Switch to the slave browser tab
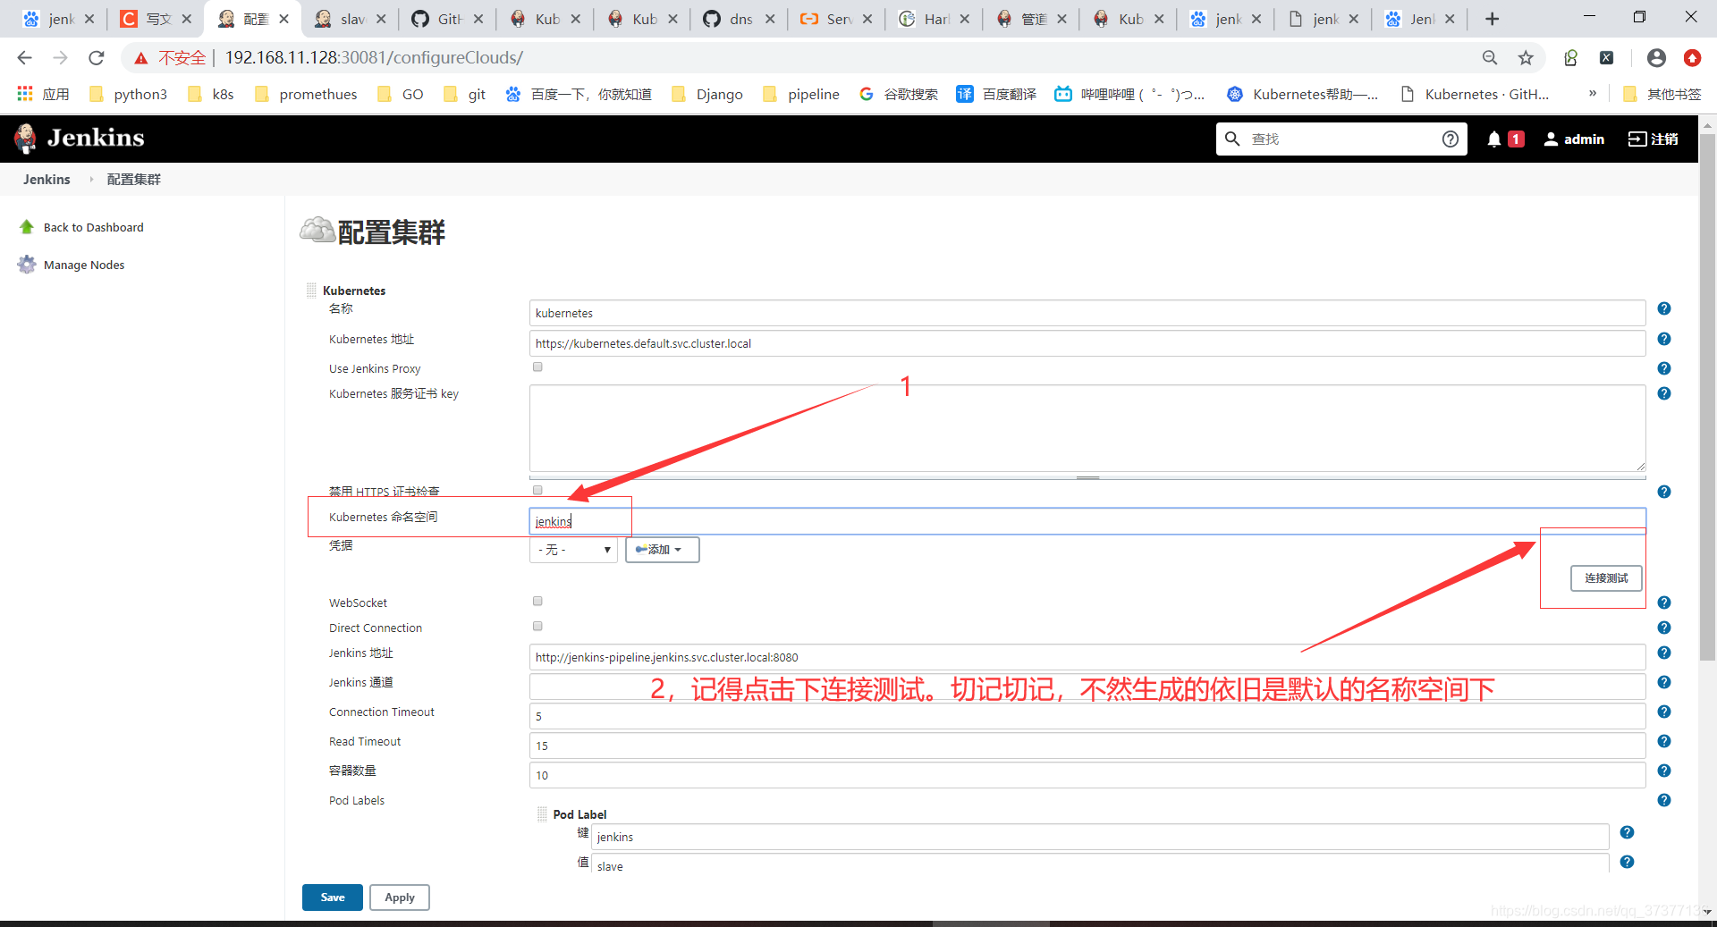This screenshot has height=927, width=1717. 350,19
